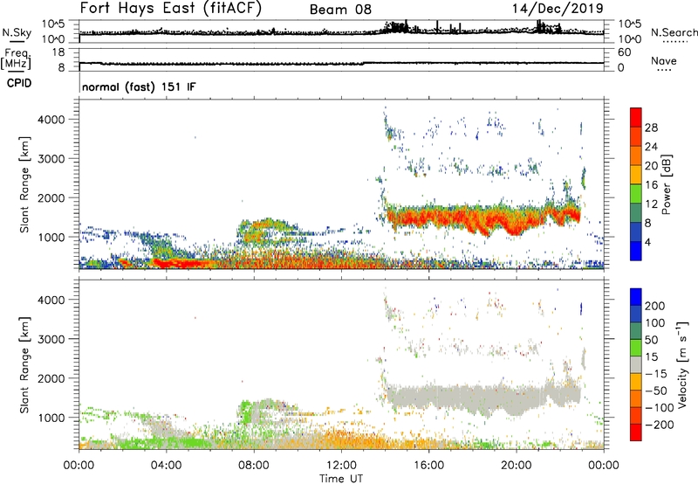Click the blue bottom segment of the power color bar
Screen dimensions: 698x484
pos(636,251)
